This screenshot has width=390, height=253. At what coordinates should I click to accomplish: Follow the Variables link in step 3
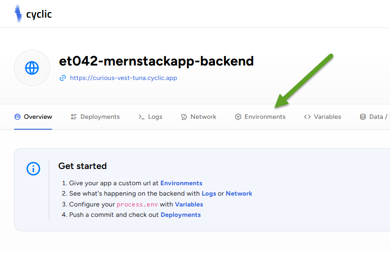189,204
